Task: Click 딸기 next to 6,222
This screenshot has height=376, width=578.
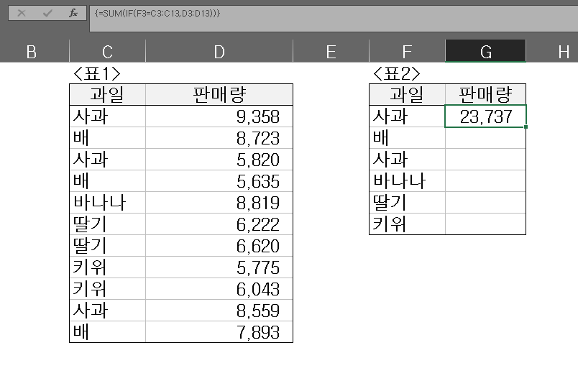Action: [x=107, y=224]
